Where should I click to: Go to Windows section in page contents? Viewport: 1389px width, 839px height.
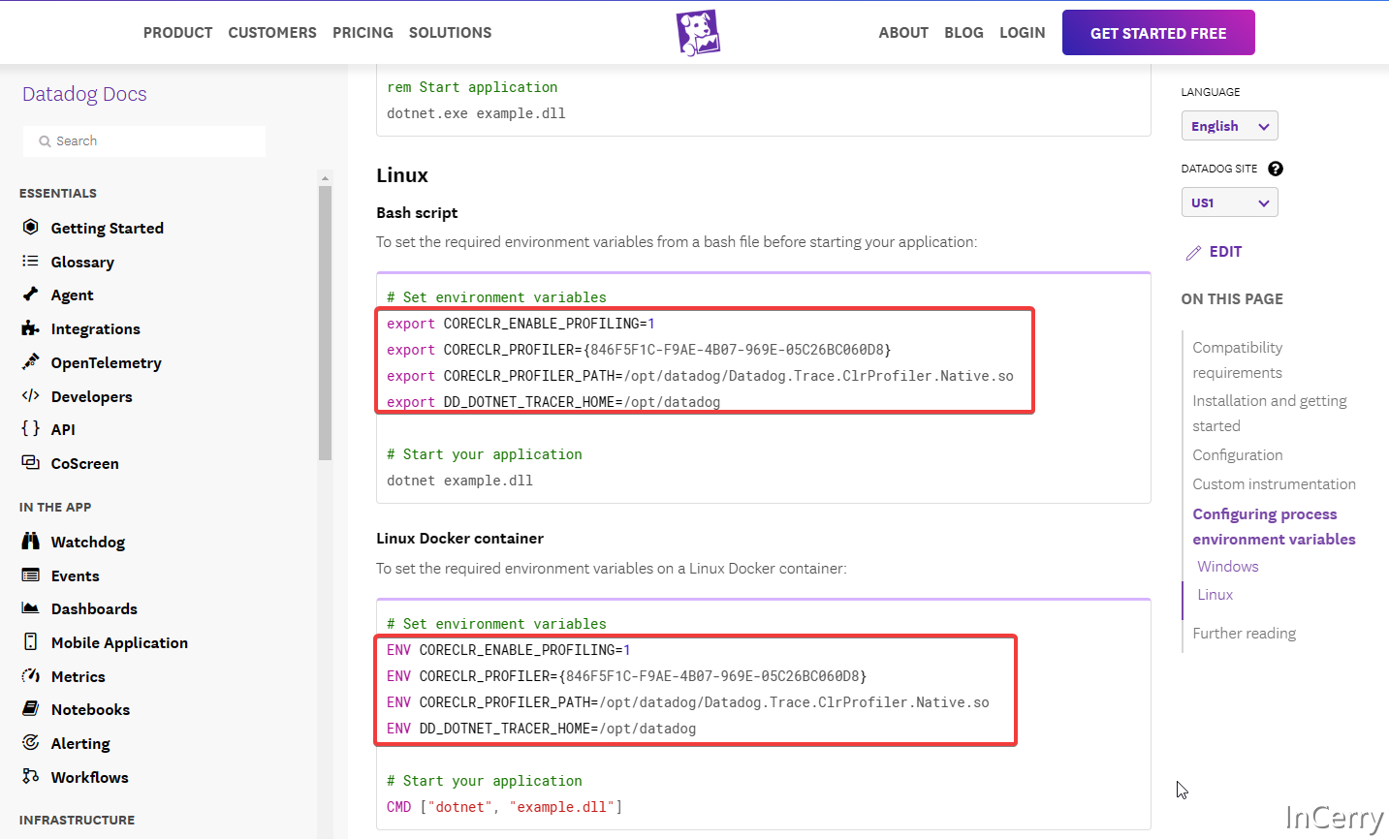1227,567
